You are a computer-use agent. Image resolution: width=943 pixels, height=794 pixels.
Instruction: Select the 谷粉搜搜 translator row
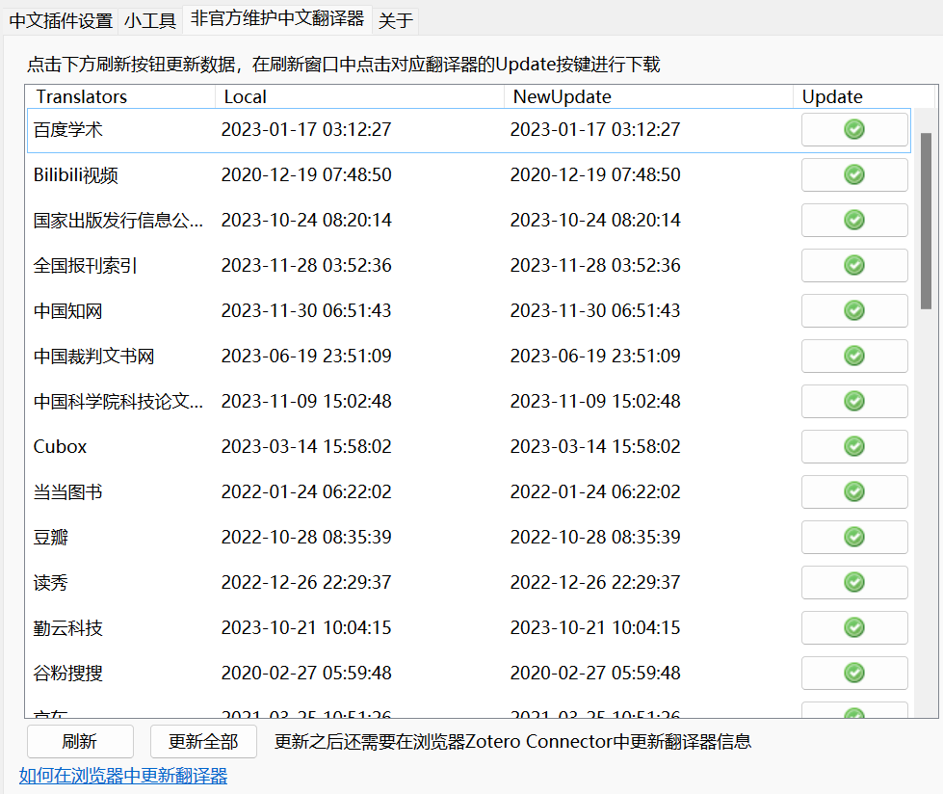pos(469,674)
